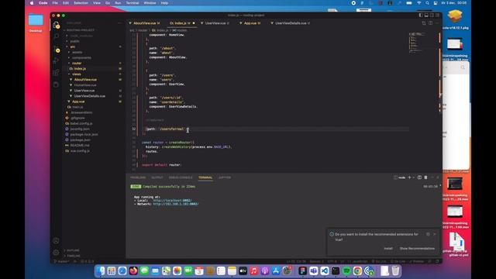Open the Network URL link in terminal

click(176, 204)
